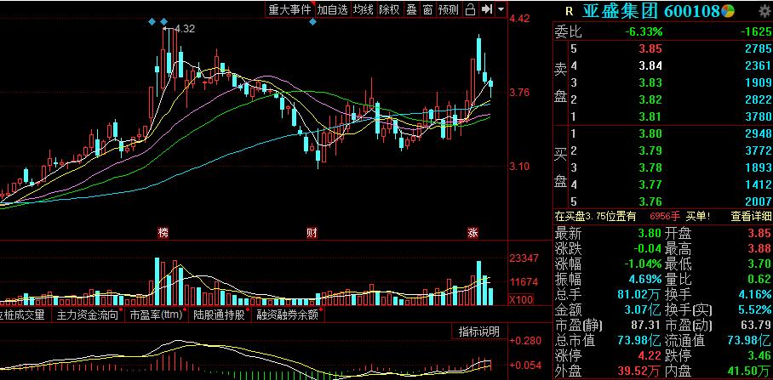Click the 榜 marker on the chart

(163, 232)
